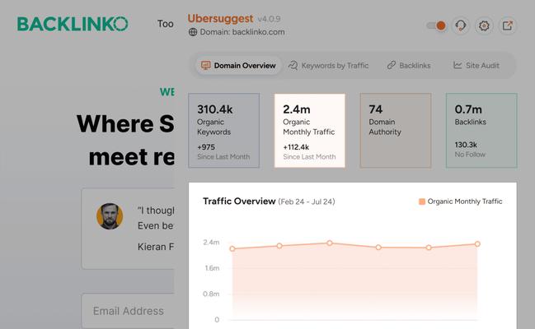
Task: Open the Backlinks tab
Action: 409,66
